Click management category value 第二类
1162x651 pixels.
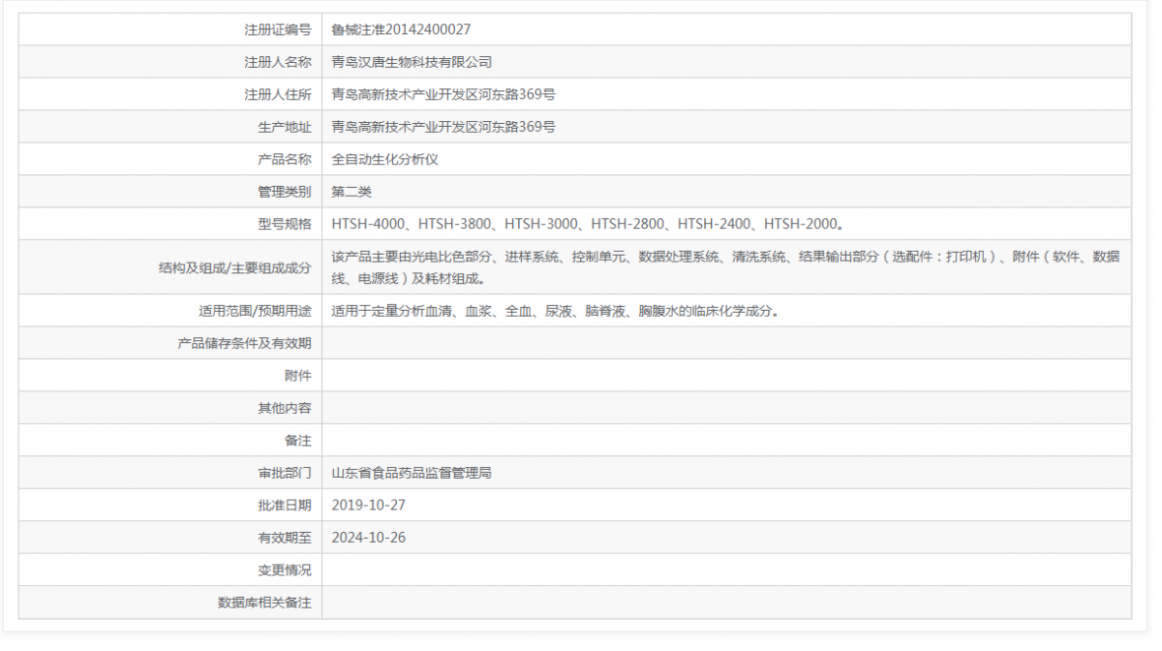(x=352, y=192)
